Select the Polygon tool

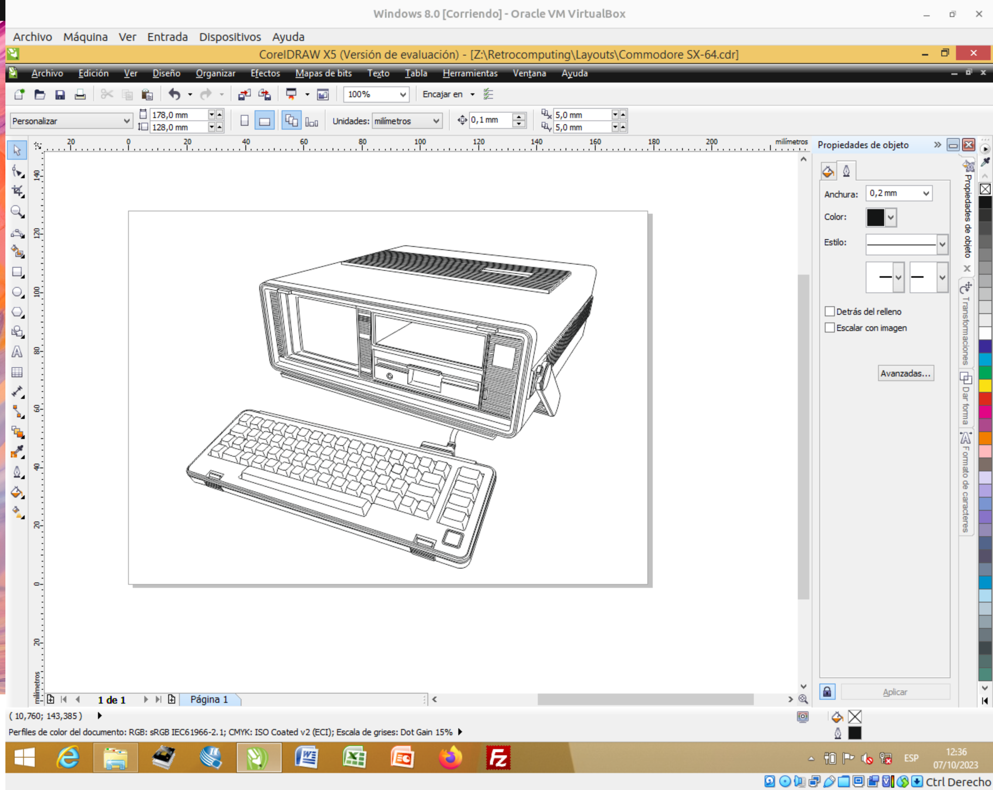click(x=17, y=312)
